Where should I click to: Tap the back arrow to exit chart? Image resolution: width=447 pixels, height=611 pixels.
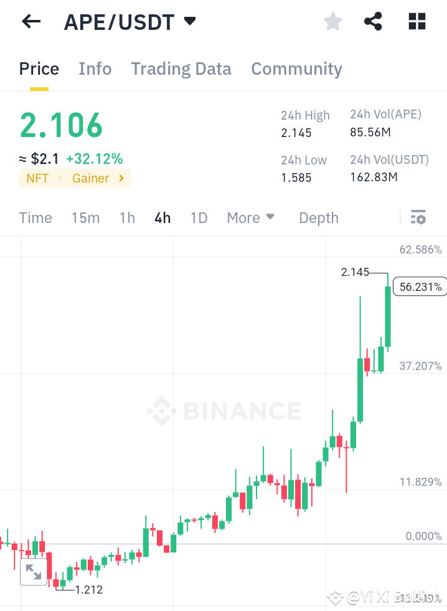(x=31, y=21)
